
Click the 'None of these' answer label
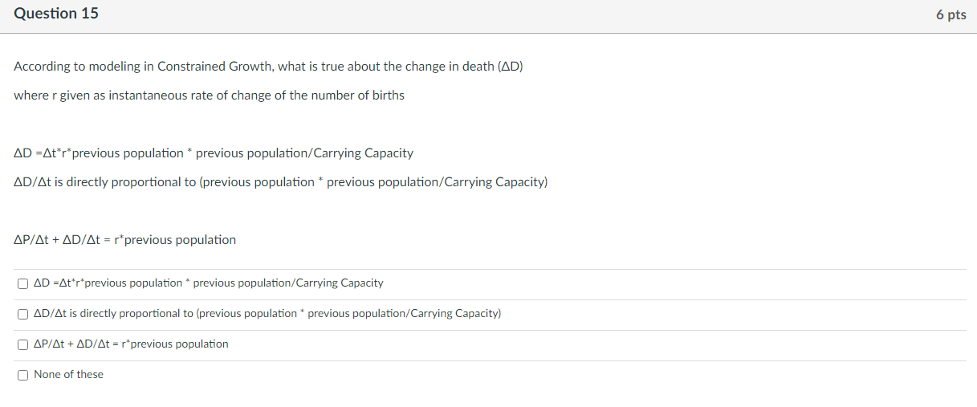[x=69, y=375]
